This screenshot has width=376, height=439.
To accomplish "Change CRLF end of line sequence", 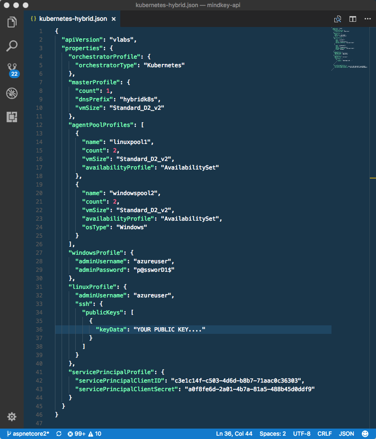I will pos(324,433).
